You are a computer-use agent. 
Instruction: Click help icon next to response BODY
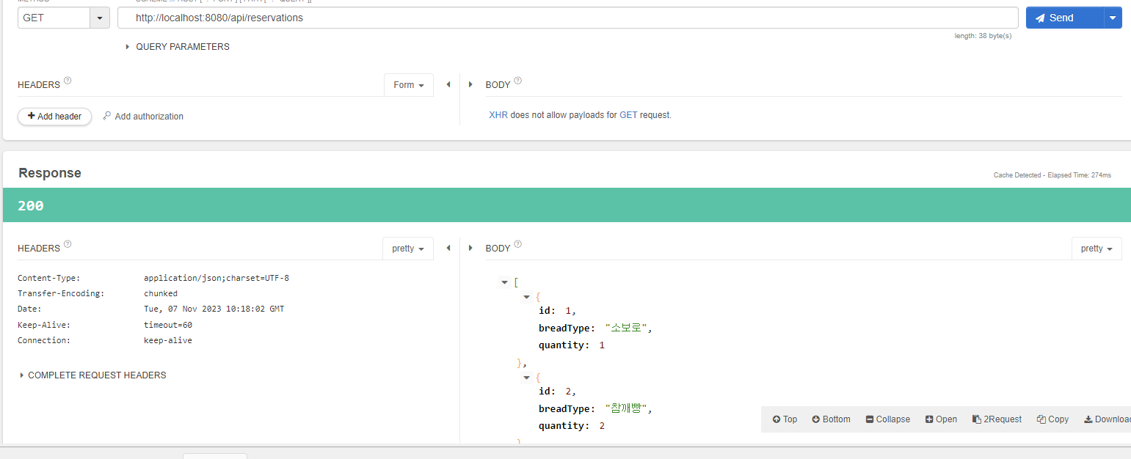517,244
